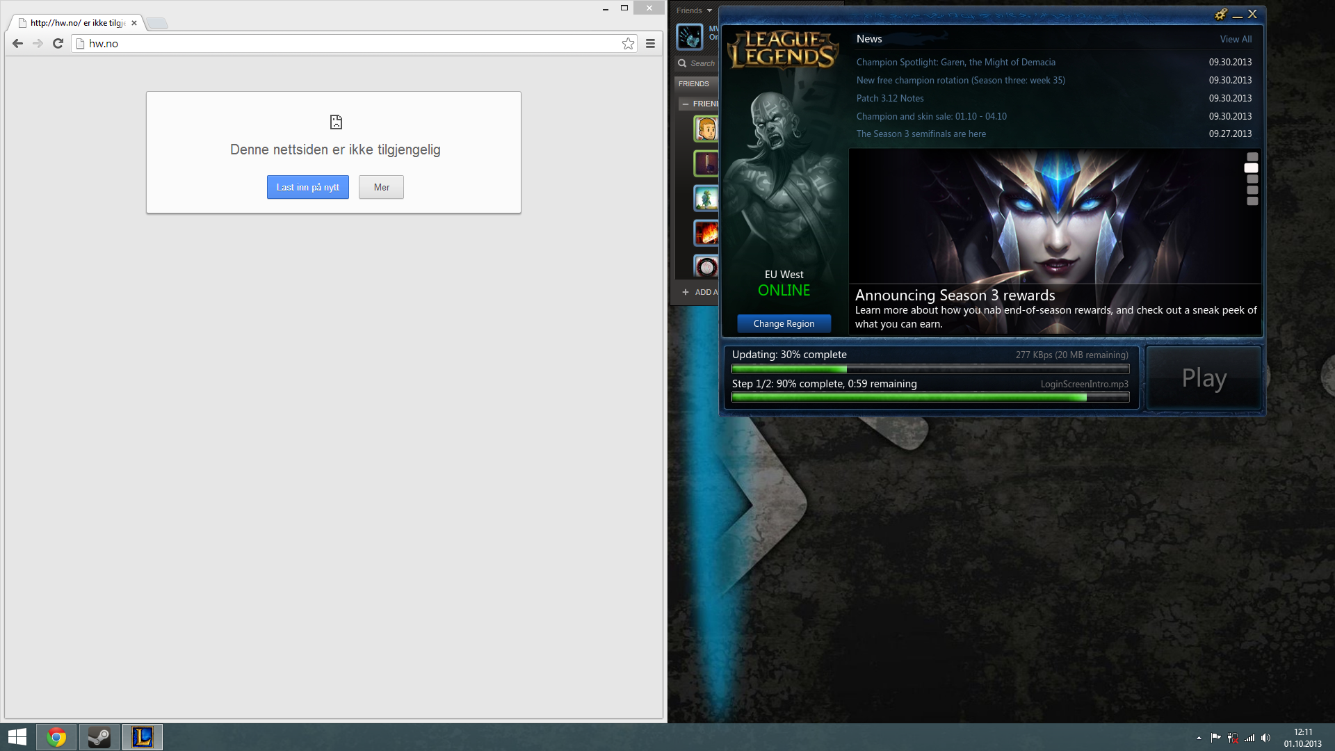
Task: Click the Updating 30% progress bar
Action: (x=930, y=369)
